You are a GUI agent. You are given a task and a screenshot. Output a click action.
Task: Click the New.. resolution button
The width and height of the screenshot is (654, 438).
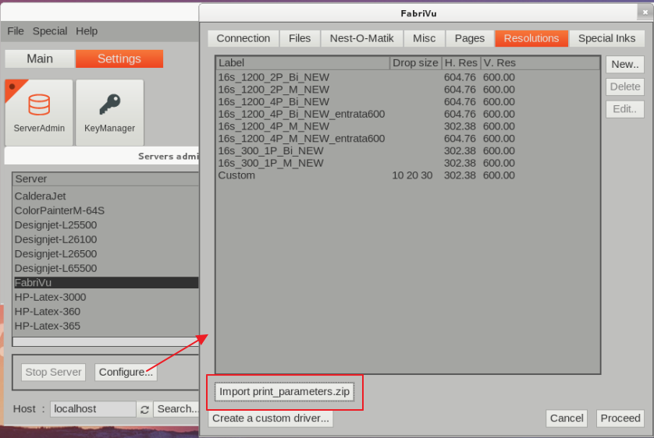624,65
